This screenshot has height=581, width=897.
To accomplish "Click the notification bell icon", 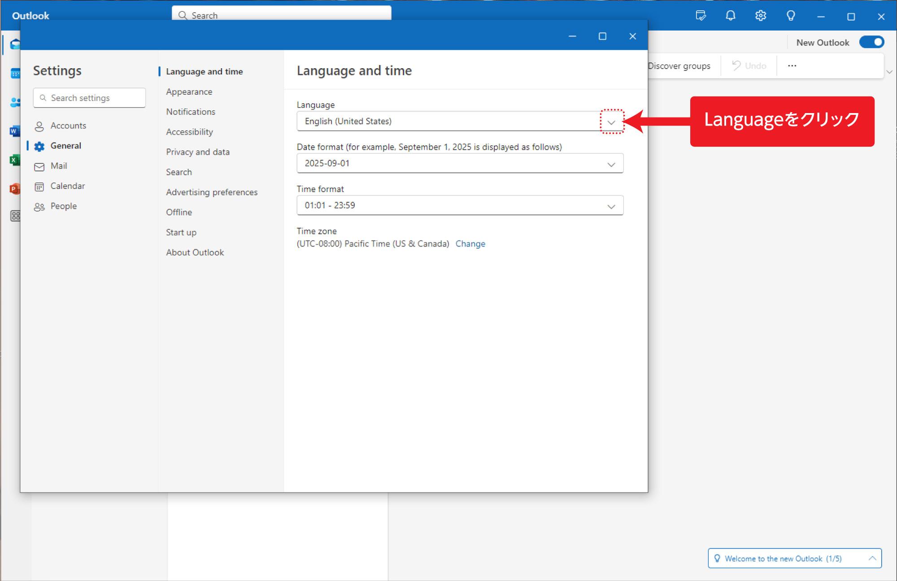I will click(731, 16).
